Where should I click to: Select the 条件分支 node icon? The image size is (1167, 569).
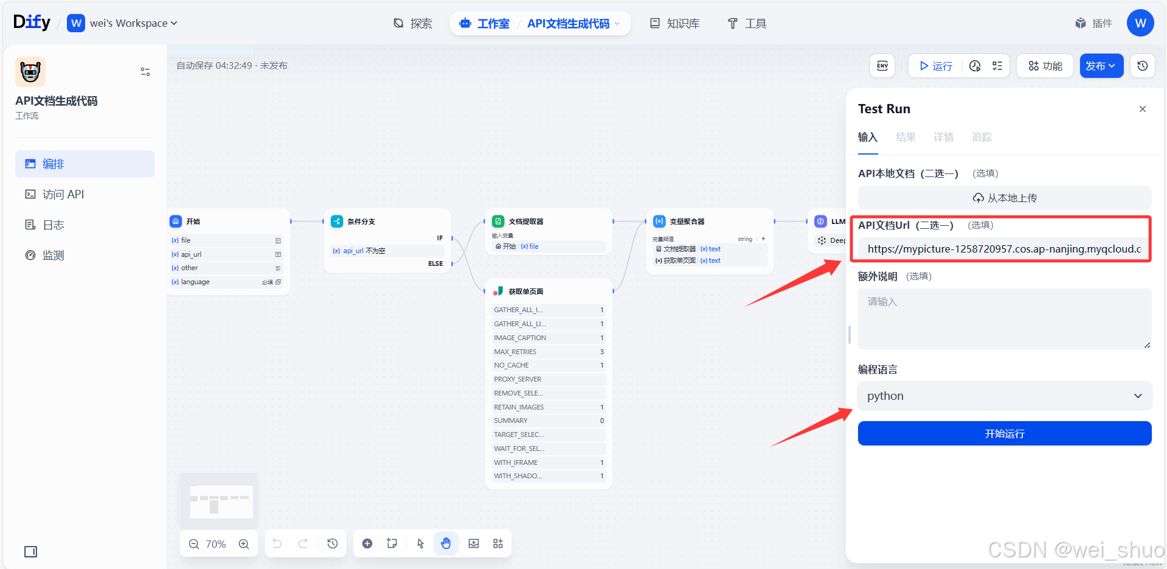(337, 222)
